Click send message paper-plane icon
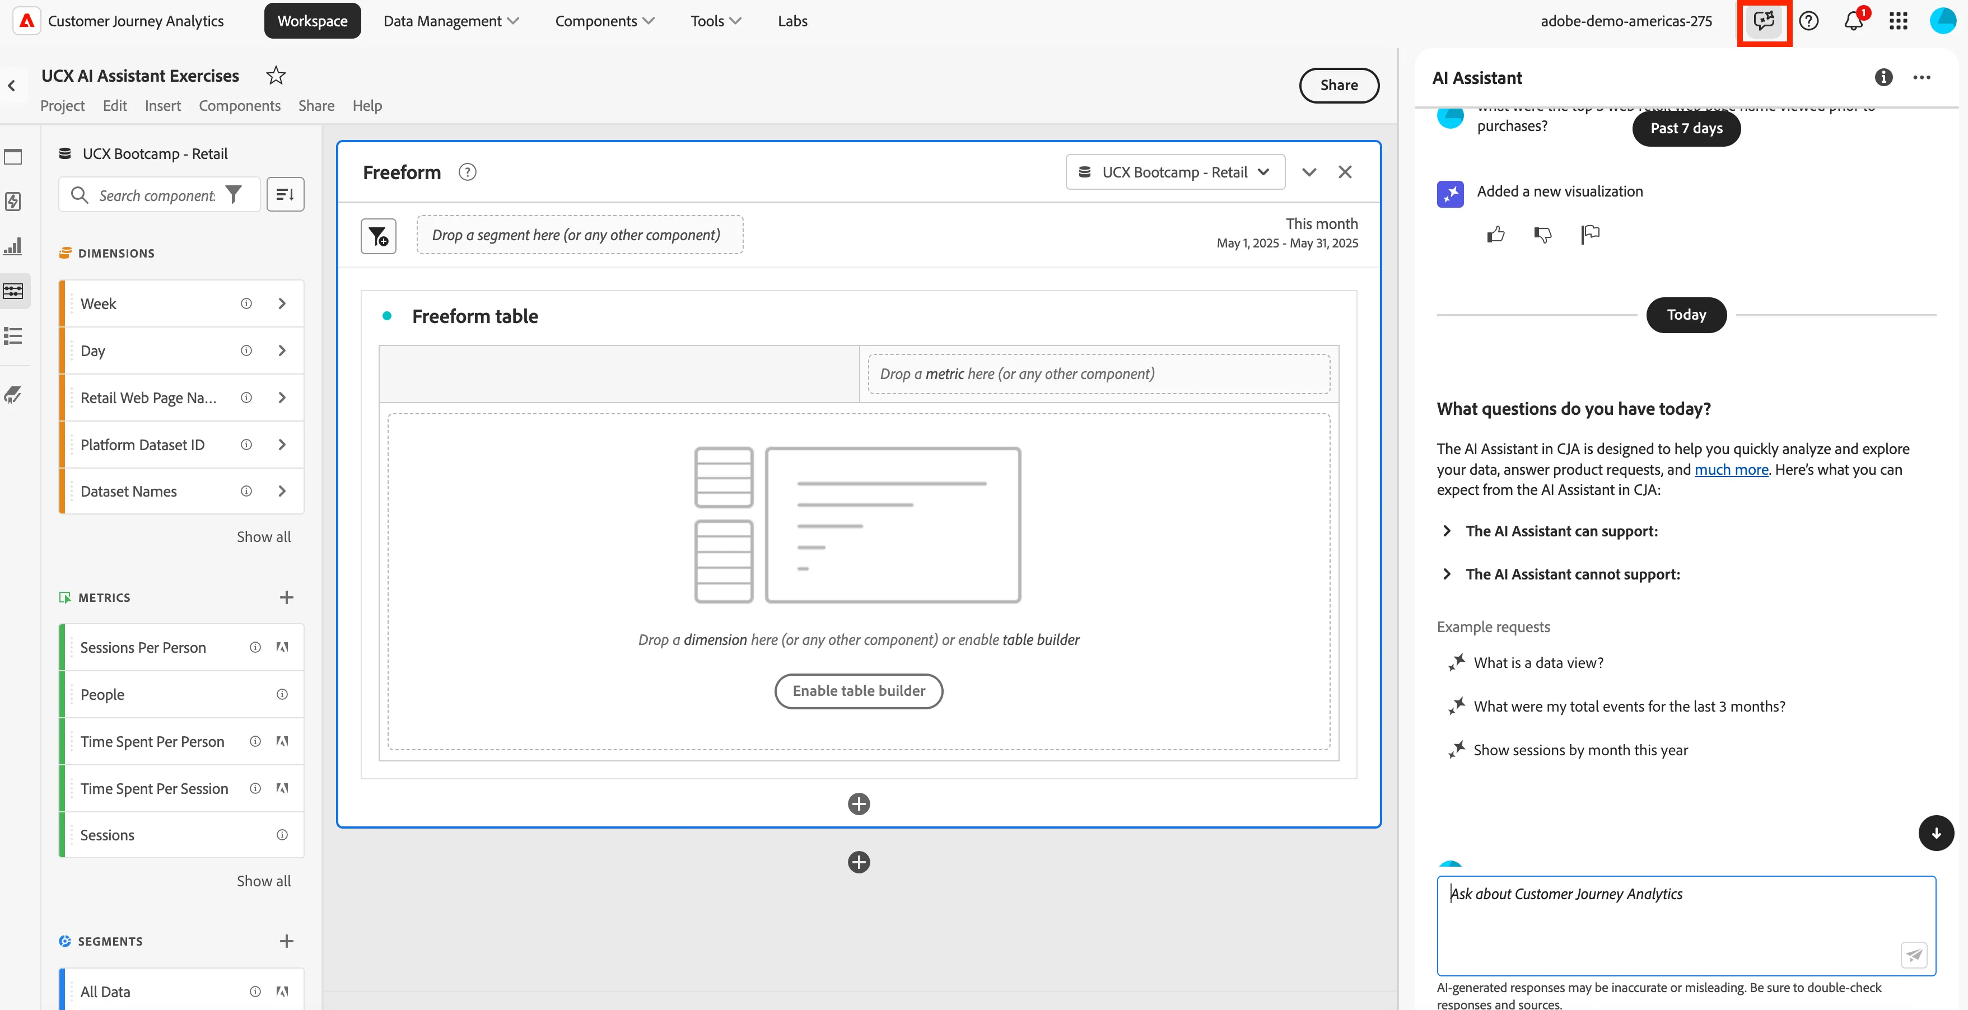The image size is (1968, 1010). coord(1914,954)
